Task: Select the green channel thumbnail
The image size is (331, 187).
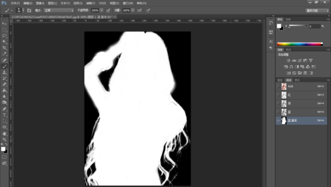Action: click(284, 104)
